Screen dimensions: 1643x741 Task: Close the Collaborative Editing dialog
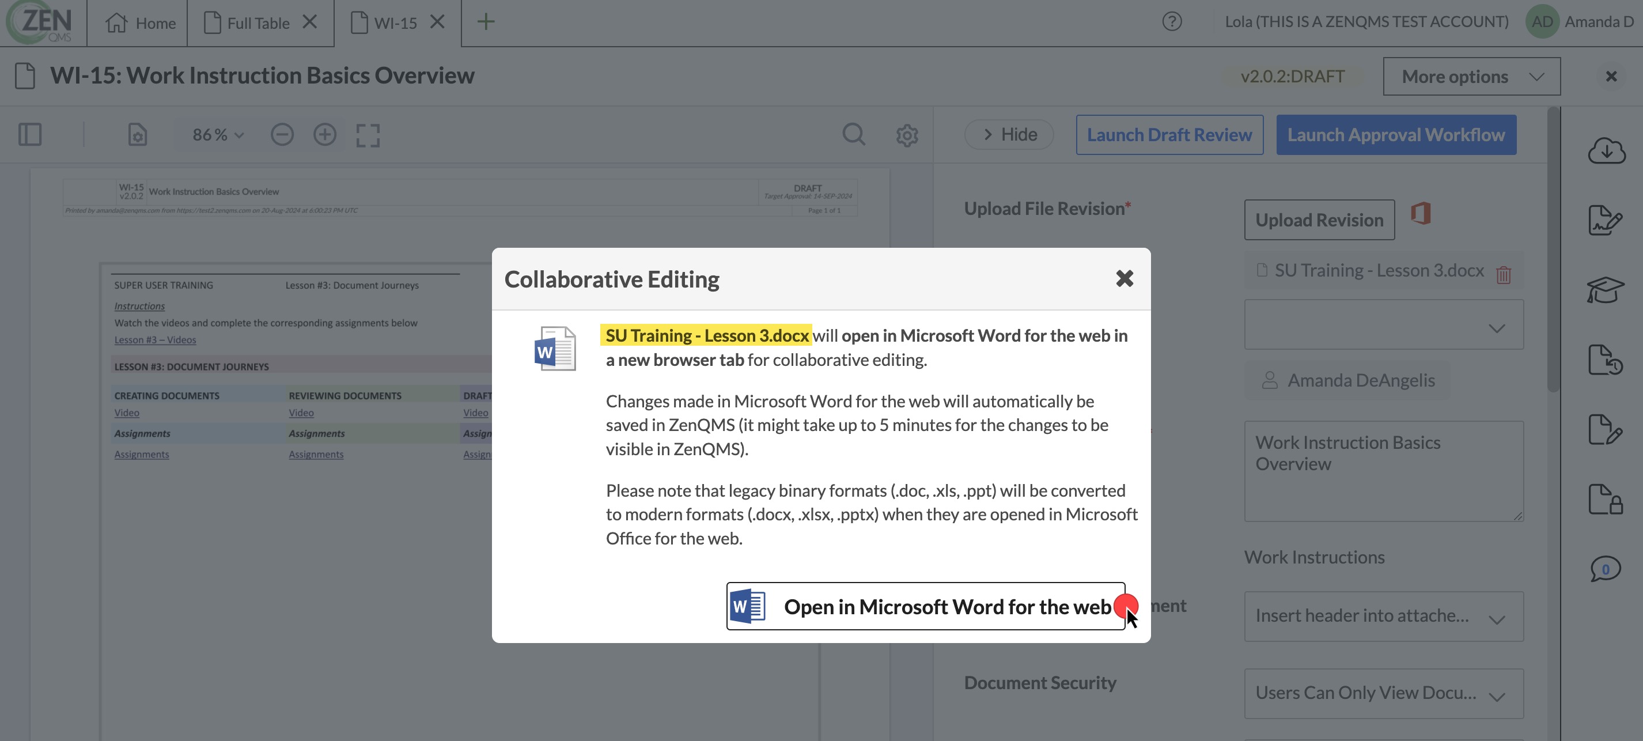pos(1125,278)
